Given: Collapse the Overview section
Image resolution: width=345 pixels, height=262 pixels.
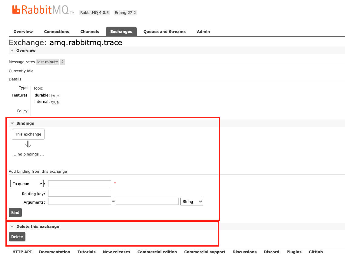Looking at the screenshot, I should 12,50.
